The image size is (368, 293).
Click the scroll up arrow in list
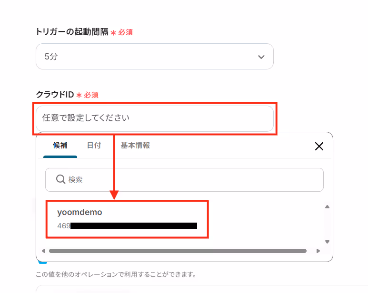(327, 207)
